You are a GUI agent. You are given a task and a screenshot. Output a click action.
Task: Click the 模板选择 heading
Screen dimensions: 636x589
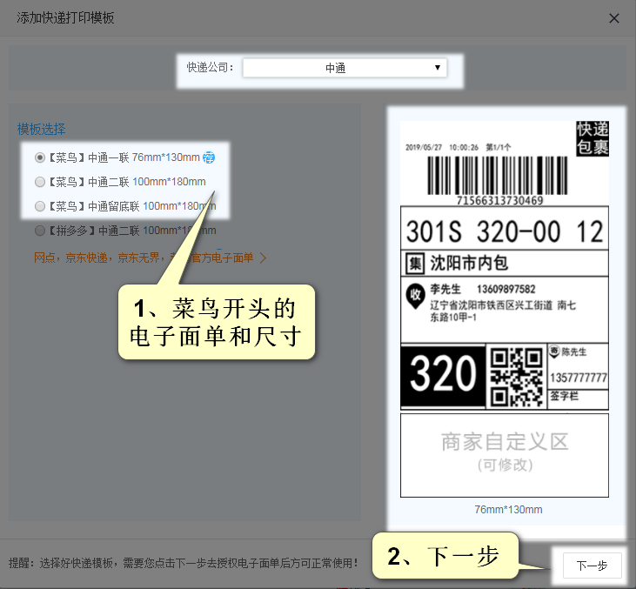click(41, 129)
